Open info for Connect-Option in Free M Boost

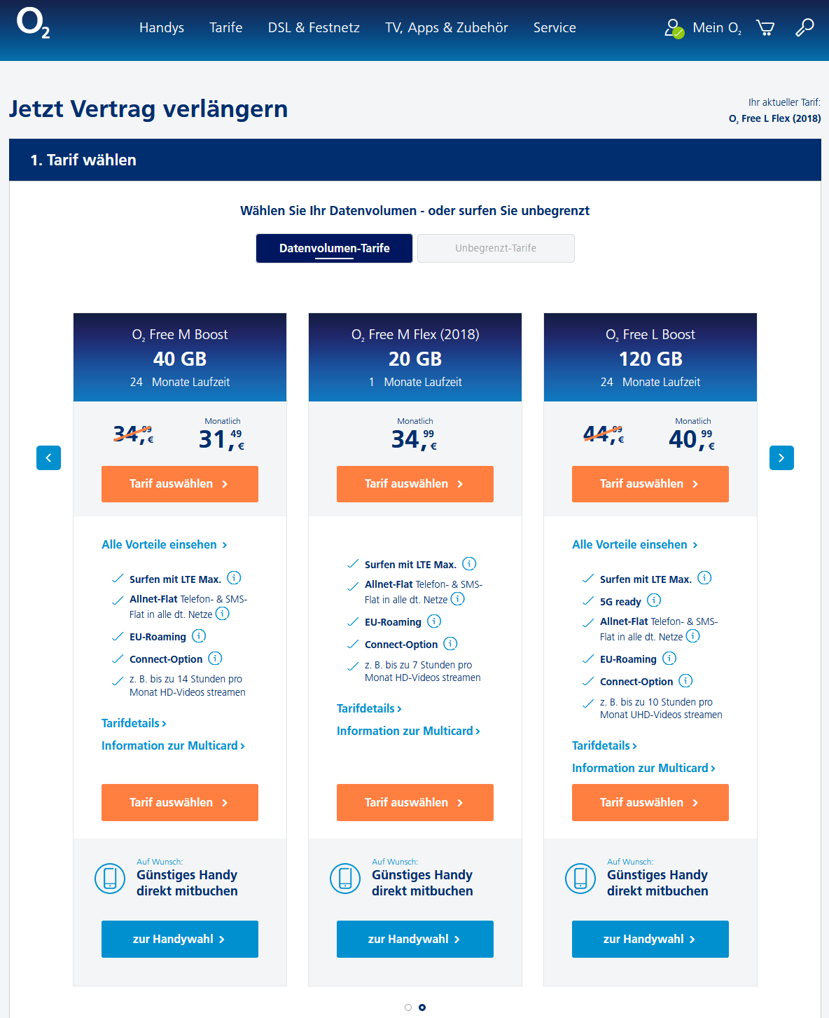(x=215, y=659)
